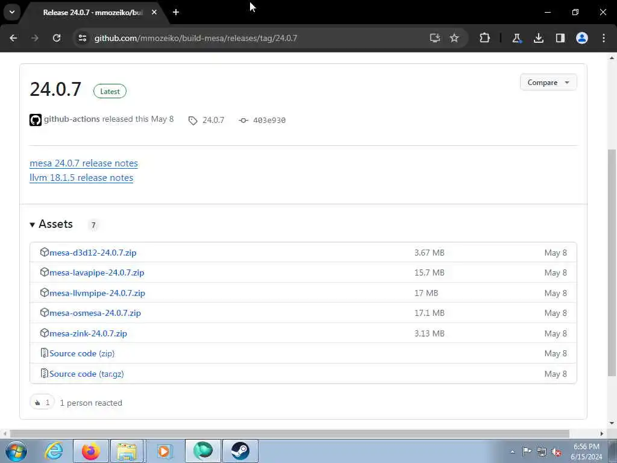Reload the GitHub release page
The image size is (617, 463).
coord(57,38)
